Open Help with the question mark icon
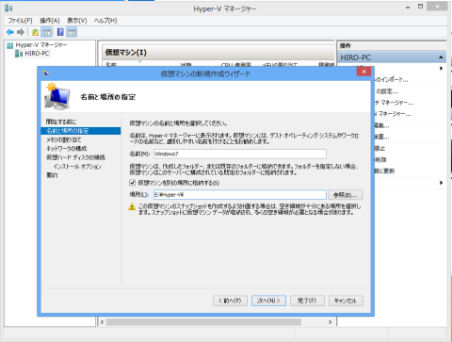 pos(60,32)
